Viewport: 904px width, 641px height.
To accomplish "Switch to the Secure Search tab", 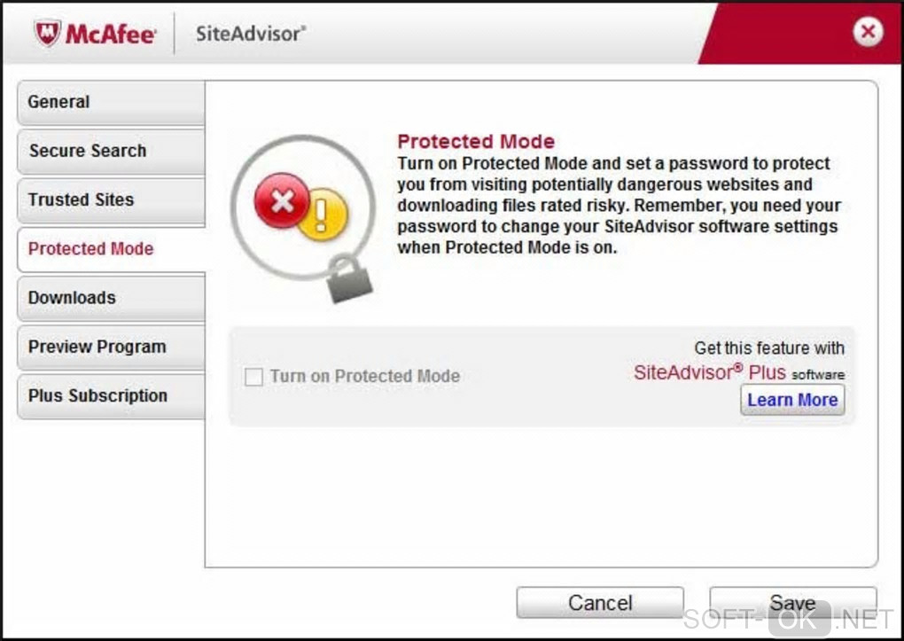I will tap(111, 151).
